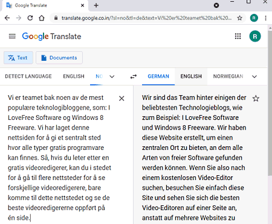Click the browser forward arrow

click(x=19, y=18)
